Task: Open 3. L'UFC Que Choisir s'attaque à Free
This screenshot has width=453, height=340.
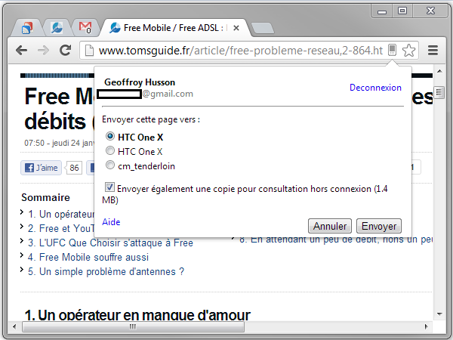Action: [110, 243]
